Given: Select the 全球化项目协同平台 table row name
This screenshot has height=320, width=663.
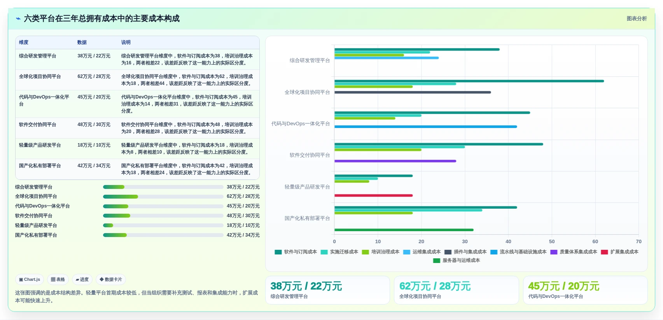Looking at the screenshot, I should 40,77.
